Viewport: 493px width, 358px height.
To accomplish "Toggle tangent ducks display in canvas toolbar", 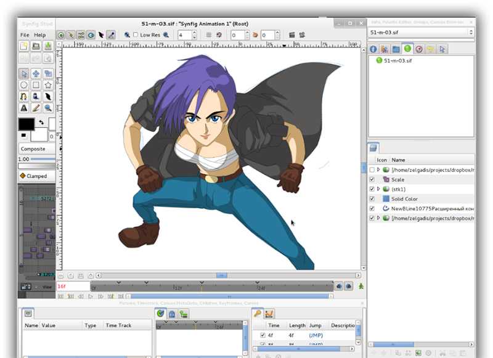I will (x=81, y=35).
